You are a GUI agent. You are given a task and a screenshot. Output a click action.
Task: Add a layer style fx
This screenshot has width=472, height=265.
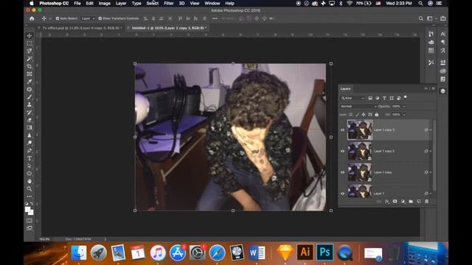[x=386, y=201]
